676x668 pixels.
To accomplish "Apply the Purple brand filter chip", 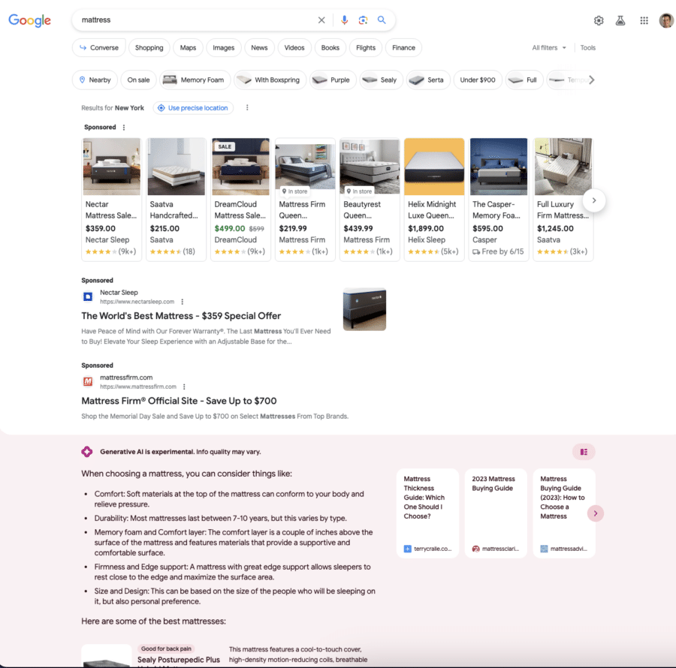I will tap(333, 80).
